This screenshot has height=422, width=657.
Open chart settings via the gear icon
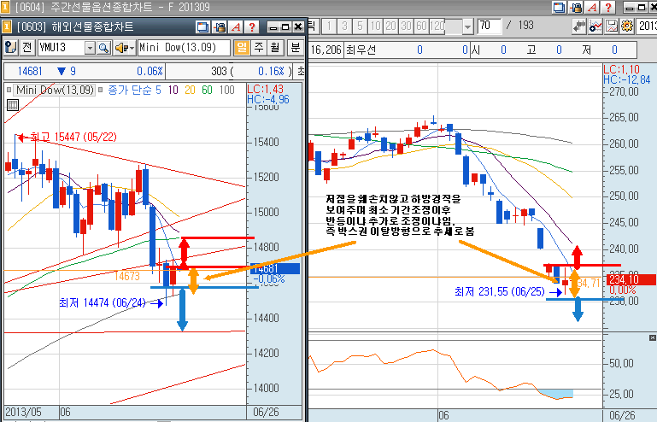point(627,26)
